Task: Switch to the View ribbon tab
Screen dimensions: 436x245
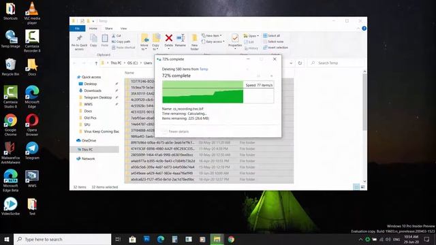Action: 123,29
